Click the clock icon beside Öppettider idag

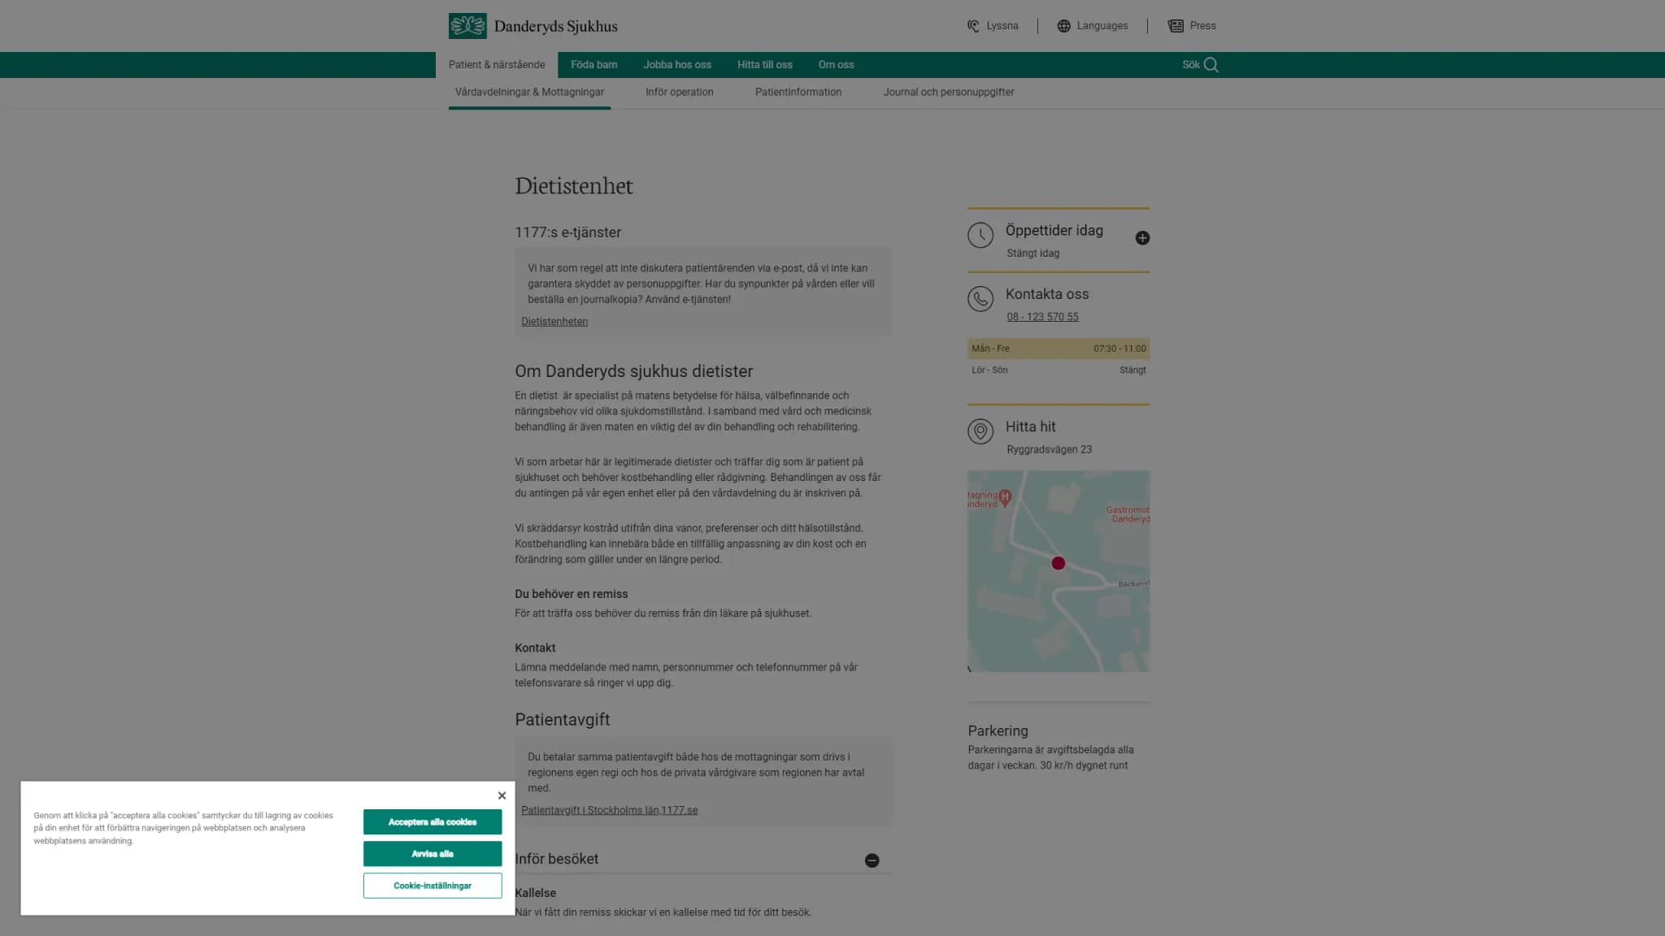pyautogui.click(x=980, y=236)
